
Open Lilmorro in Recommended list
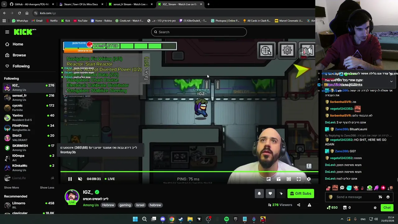tap(29, 205)
